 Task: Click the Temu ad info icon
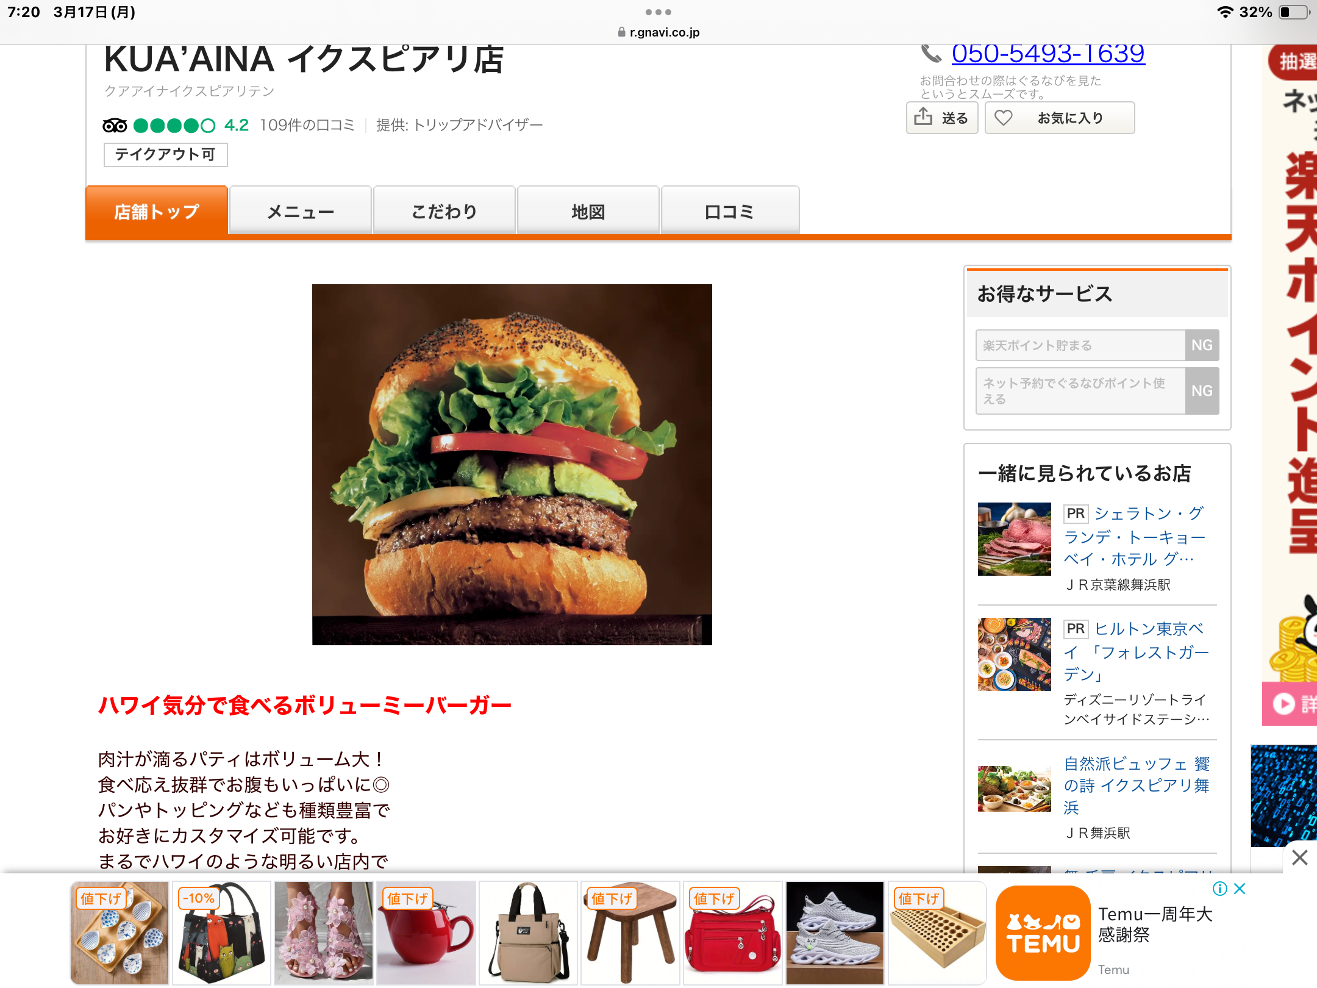click(x=1220, y=889)
